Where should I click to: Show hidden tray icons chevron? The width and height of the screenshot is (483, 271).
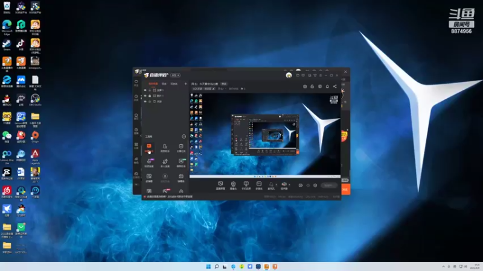(x=443, y=266)
